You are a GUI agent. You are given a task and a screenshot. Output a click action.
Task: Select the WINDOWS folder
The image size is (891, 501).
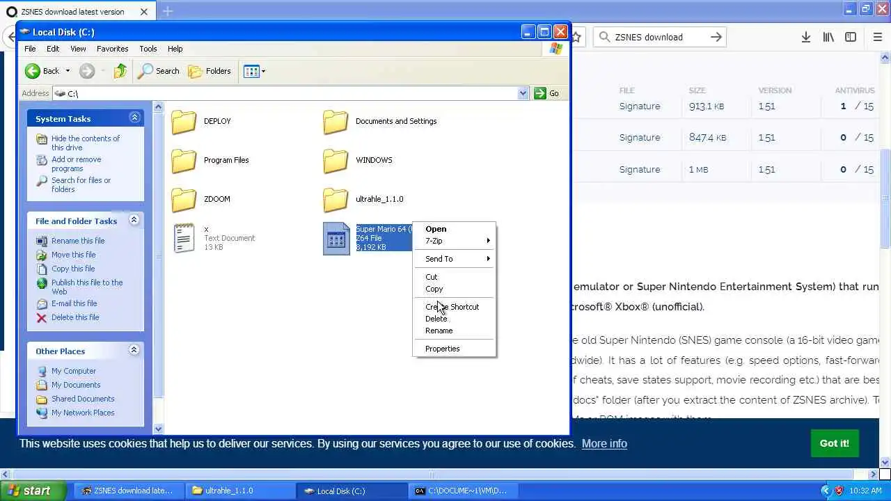pos(357,160)
